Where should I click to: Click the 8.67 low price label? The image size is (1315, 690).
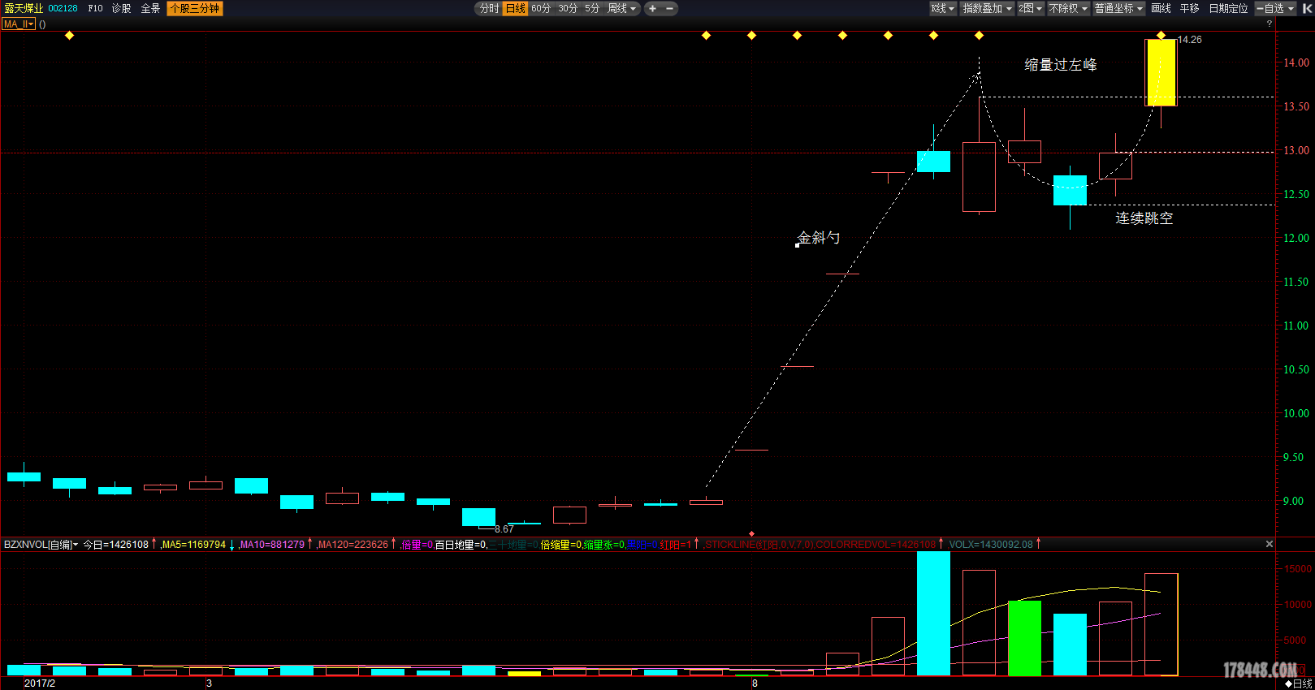(x=504, y=529)
